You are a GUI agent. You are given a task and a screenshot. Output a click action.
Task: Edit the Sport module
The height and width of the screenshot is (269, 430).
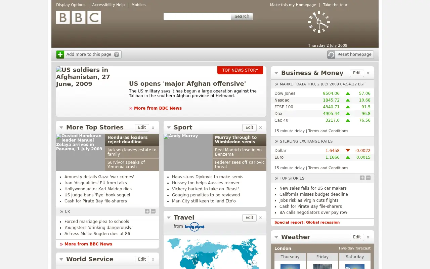249,127
